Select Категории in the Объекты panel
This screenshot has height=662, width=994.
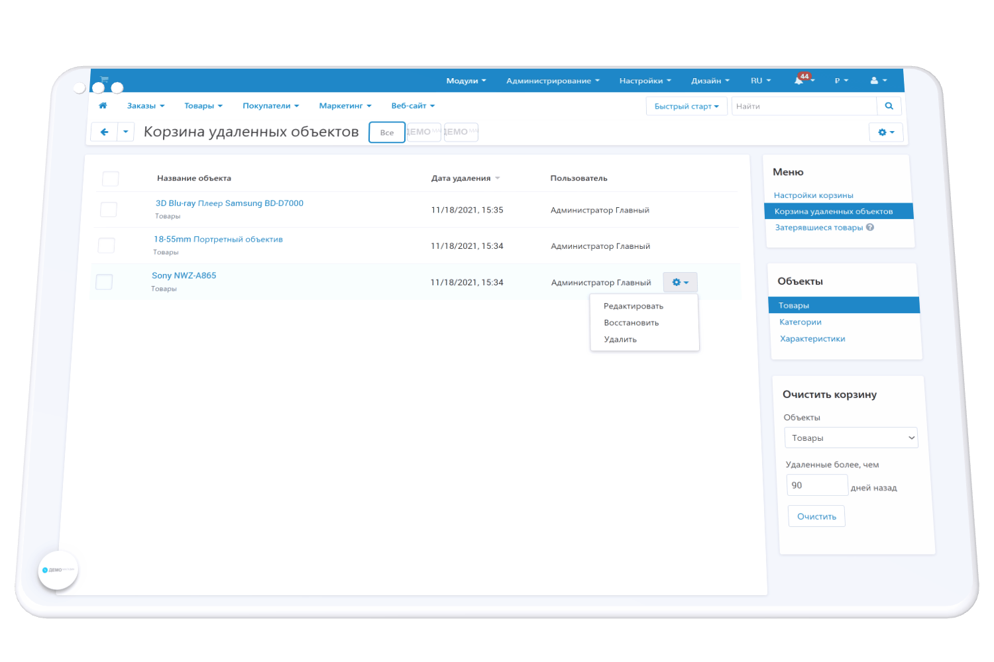coord(801,322)
